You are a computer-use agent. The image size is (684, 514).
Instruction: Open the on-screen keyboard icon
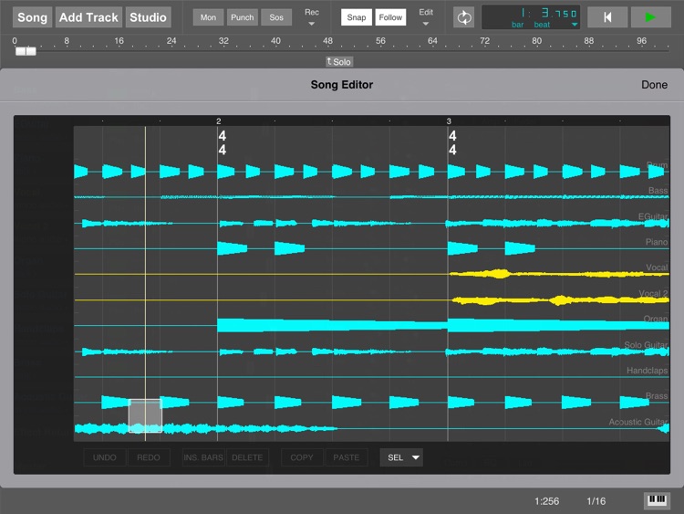pos(657,501)
